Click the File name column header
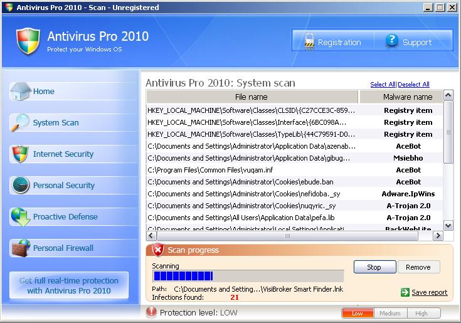 click(x=252, y=97)
